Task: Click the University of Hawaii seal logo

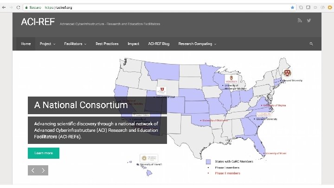Action: click(x=149, y=158)
